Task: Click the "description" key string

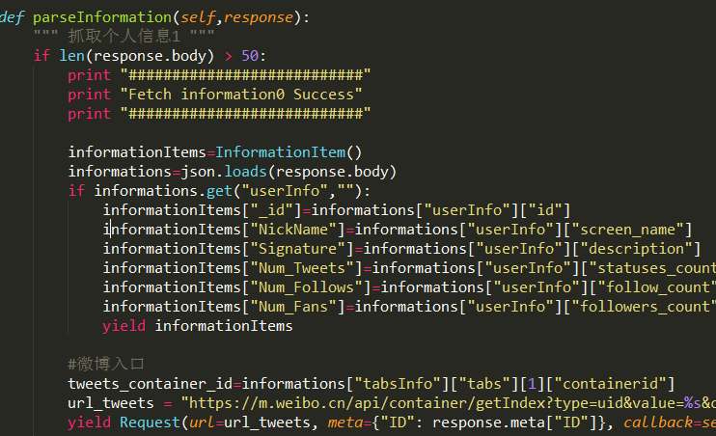Action: [x=636, y=249]
